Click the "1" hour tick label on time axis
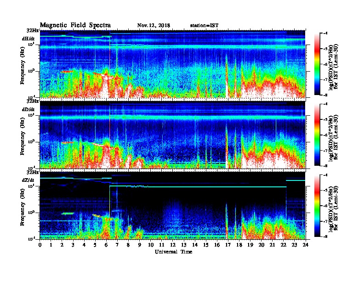The width and height of the screenshot is (364, 281). (51, 245)
